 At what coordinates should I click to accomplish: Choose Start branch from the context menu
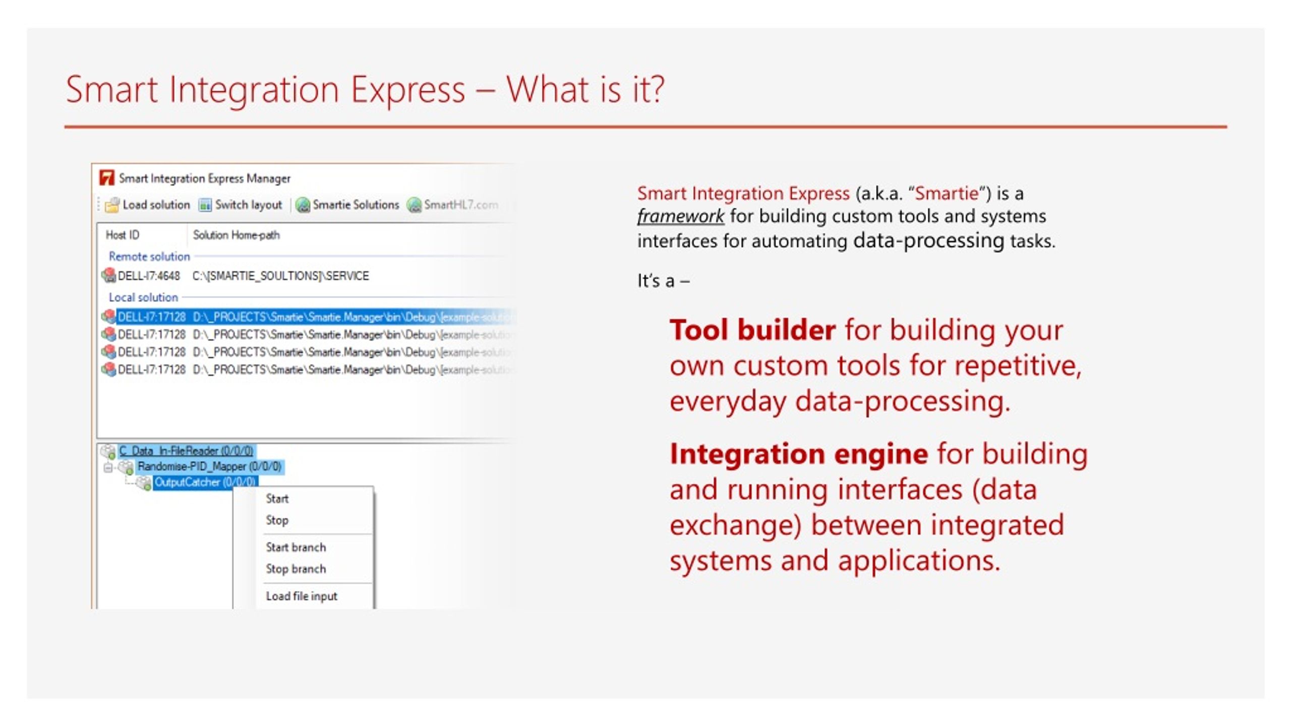pyautogui.click(x=296, y=547)
